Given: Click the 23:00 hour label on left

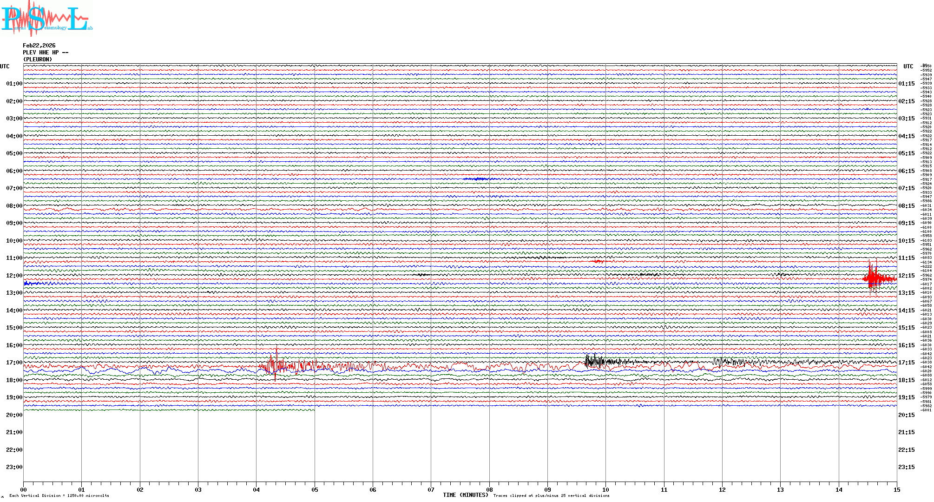Looking at the screenshot, I should [x=14, y=467].
